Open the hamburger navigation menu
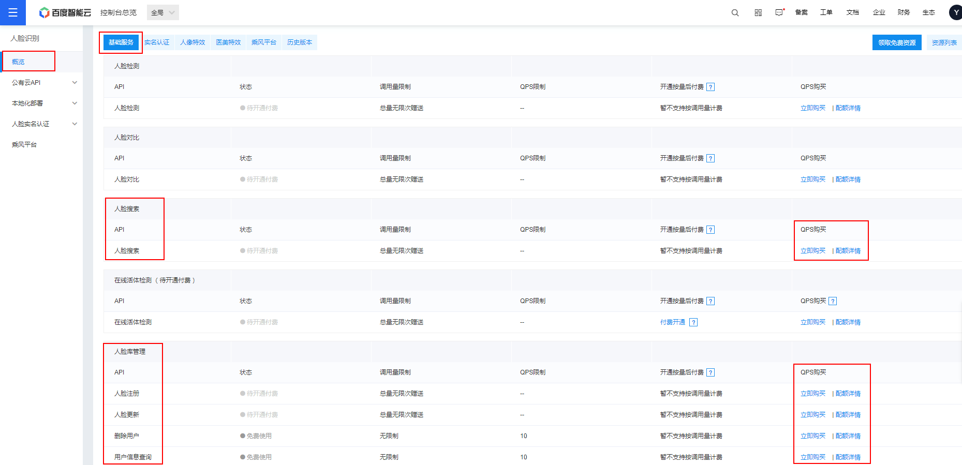The height and width of the screenshot is (465, 962). pyautogui.click(x=13, y=12)
